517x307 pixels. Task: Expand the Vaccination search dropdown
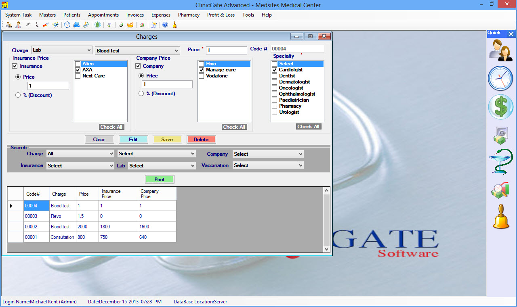click(x=268, y=165)
